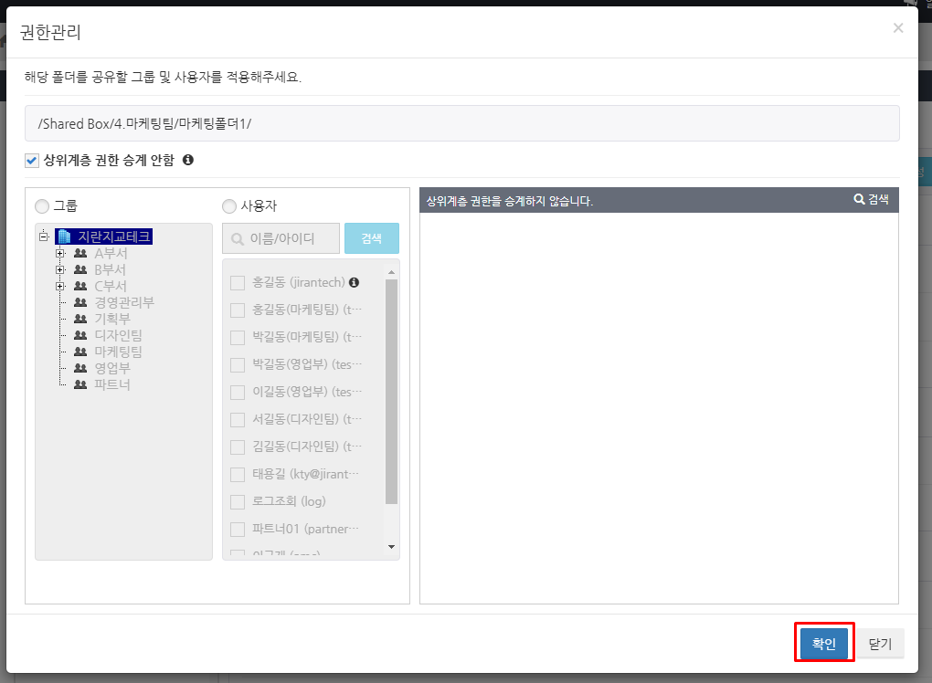Expand the C부서 tree node
Image resolution: width=932 pixels, height=683 pixels.
(x=60, y=287)
